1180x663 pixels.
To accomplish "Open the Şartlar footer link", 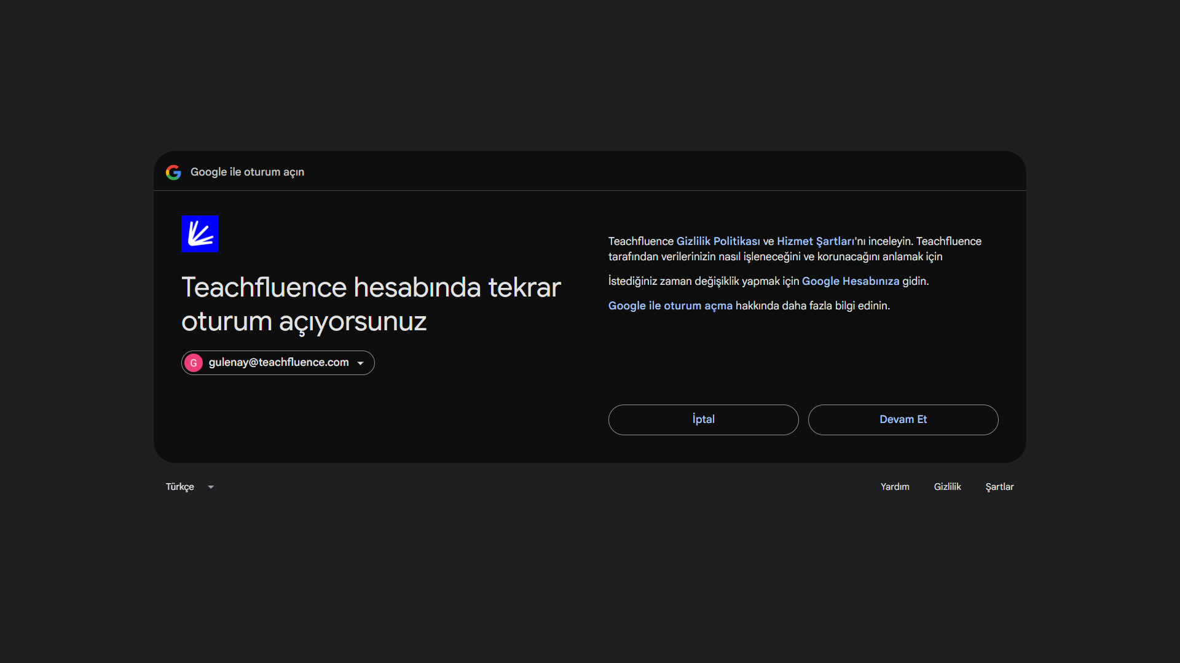I will [999, 487].
